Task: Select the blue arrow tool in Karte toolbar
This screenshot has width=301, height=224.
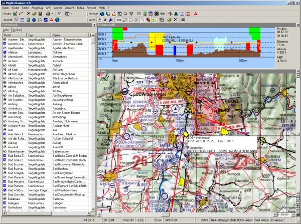Action: (111, 20)
